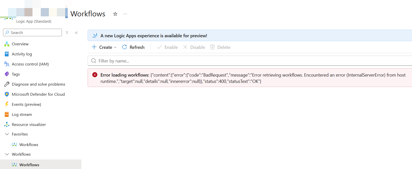Viewport: 412px width, 169px height.
Task: Focus the sidebar Search field
Action: [32, 32]
